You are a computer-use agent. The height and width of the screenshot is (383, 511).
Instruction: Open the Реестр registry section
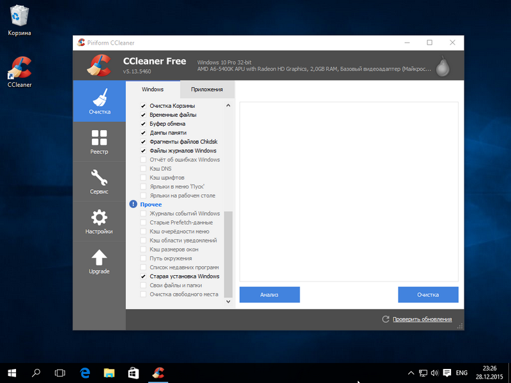pyautogui.click(x=99, y=142)
